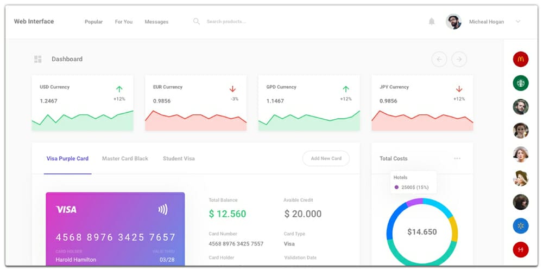The image size is (543, 271).
Task: Open the Messages menu item
Action: tap(156, 22)
